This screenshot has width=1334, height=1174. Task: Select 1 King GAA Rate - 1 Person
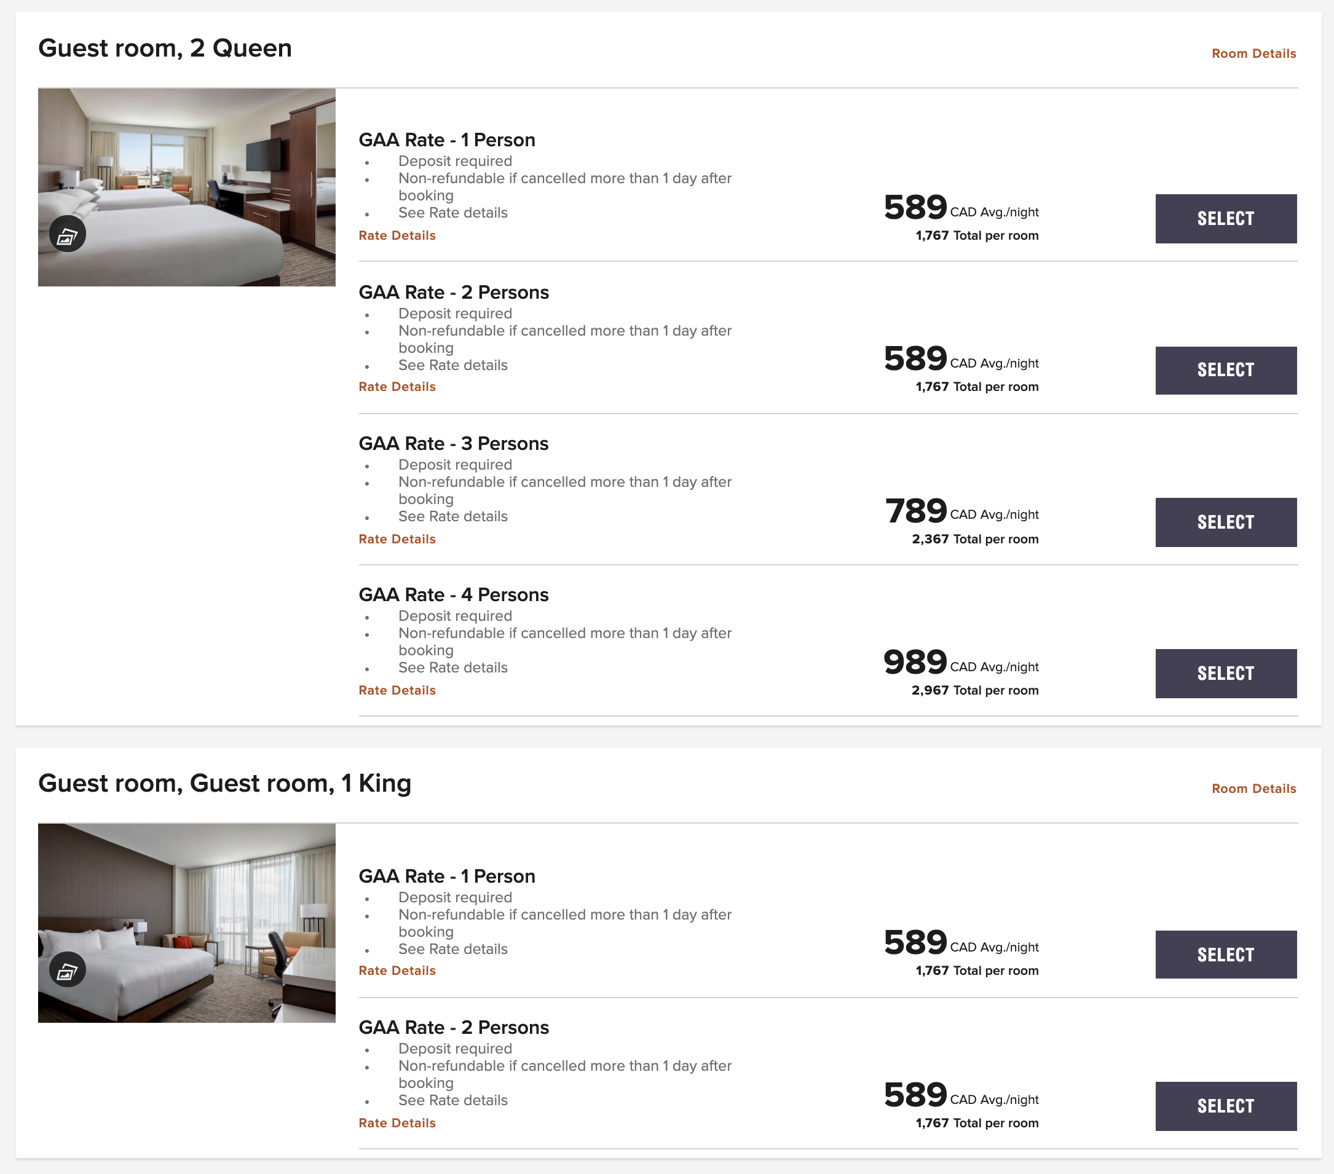pos(1225,955)
